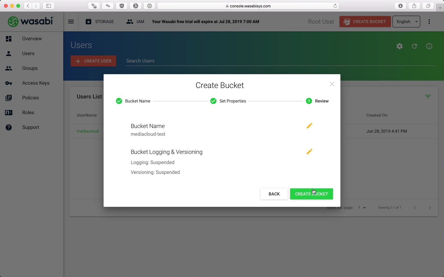This screenshot has width=444, height=277.
Task: Toggle the Safari sidebar
Action: 48,6
